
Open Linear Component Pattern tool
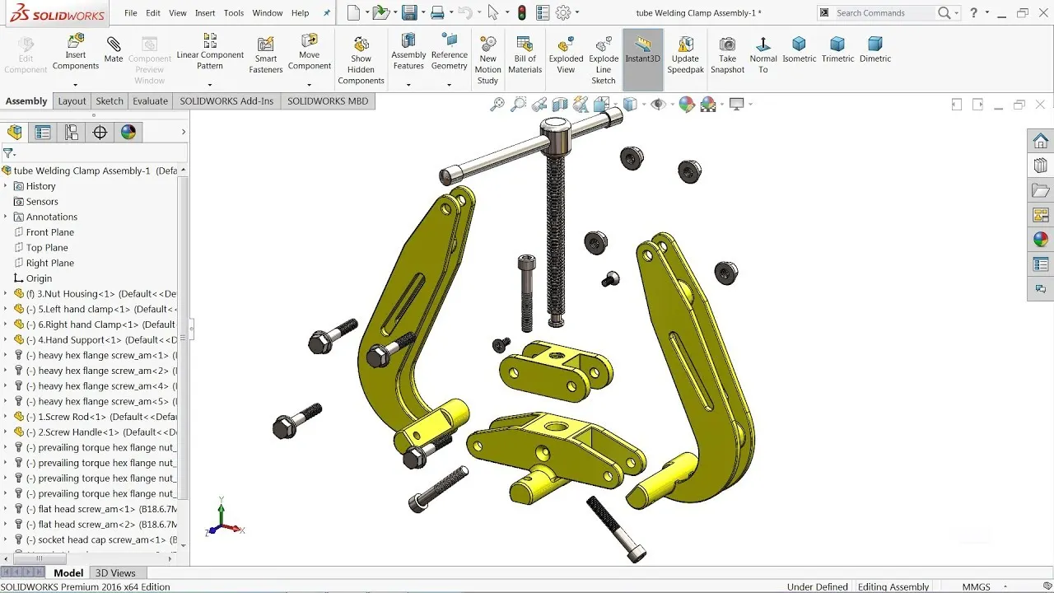[x=210, y=51]
